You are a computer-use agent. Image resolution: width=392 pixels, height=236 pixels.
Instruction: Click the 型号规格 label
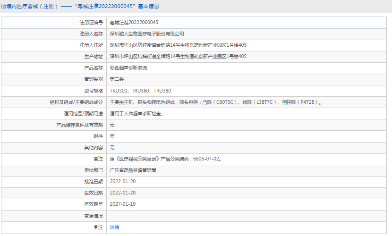94,91
